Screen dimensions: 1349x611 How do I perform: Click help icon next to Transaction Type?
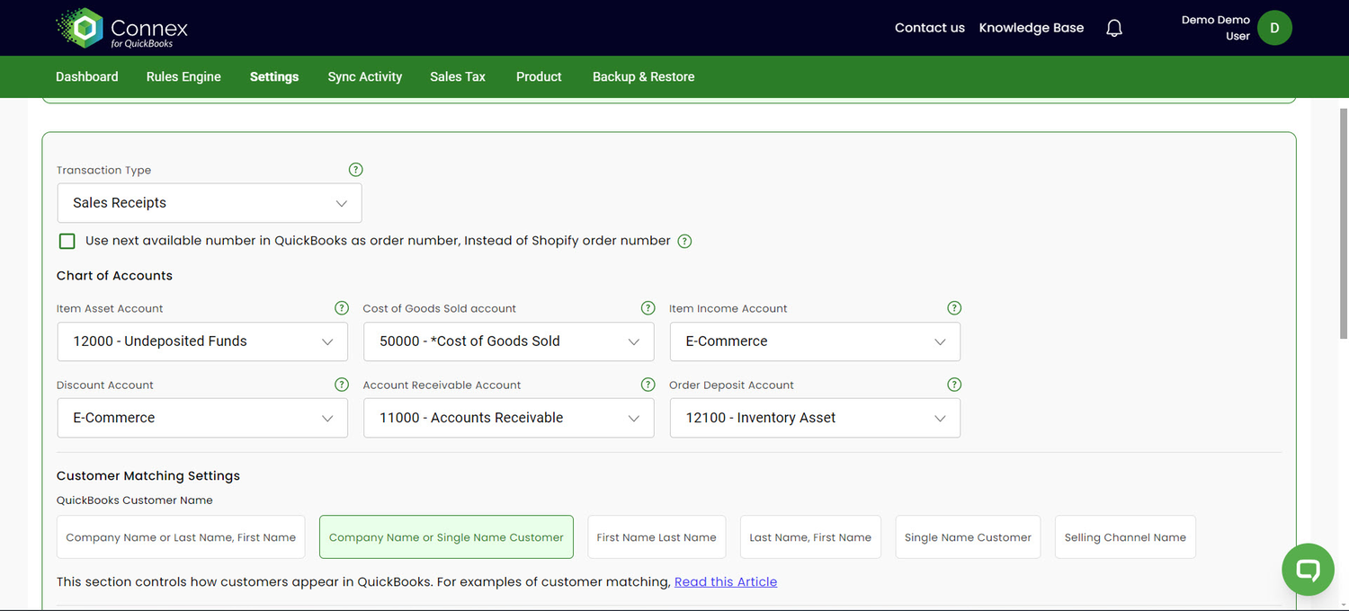(355, 170)
